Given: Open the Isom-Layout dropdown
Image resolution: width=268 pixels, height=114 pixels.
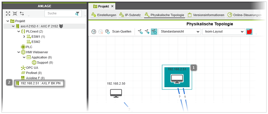Looking at the screenshot, I should coord(224,32).
